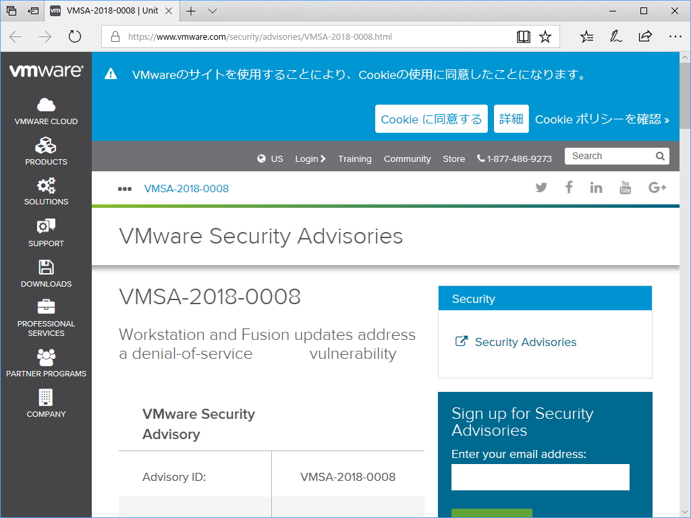Switch to the VMSA-2018-0008 browser tab
The width and height of the screenshot is (691, 518).
[x=108, y=11]
